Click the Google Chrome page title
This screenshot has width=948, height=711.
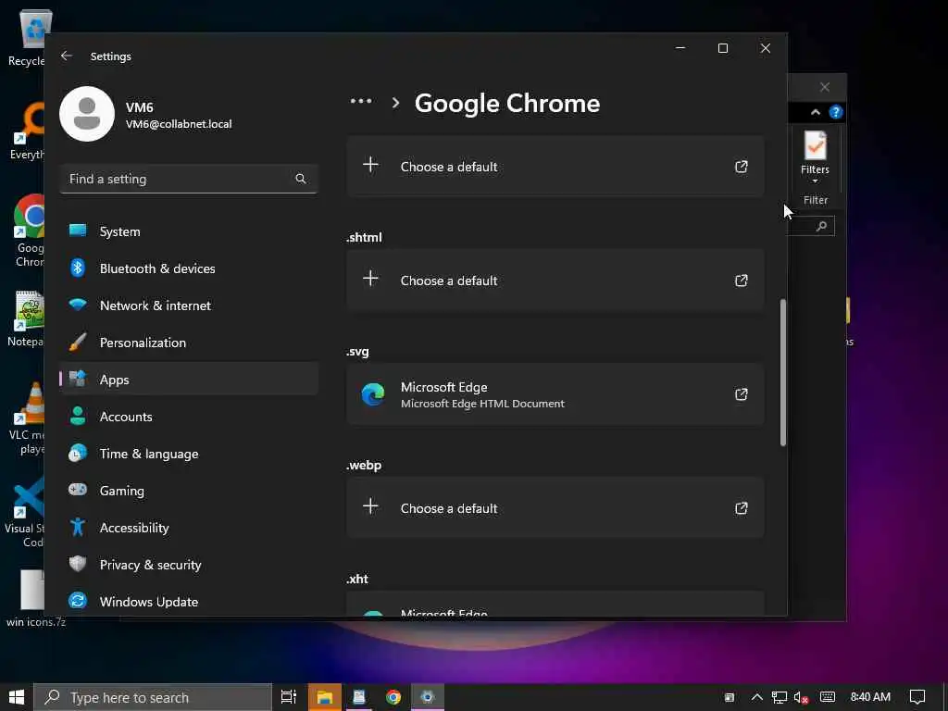[506, 104]
